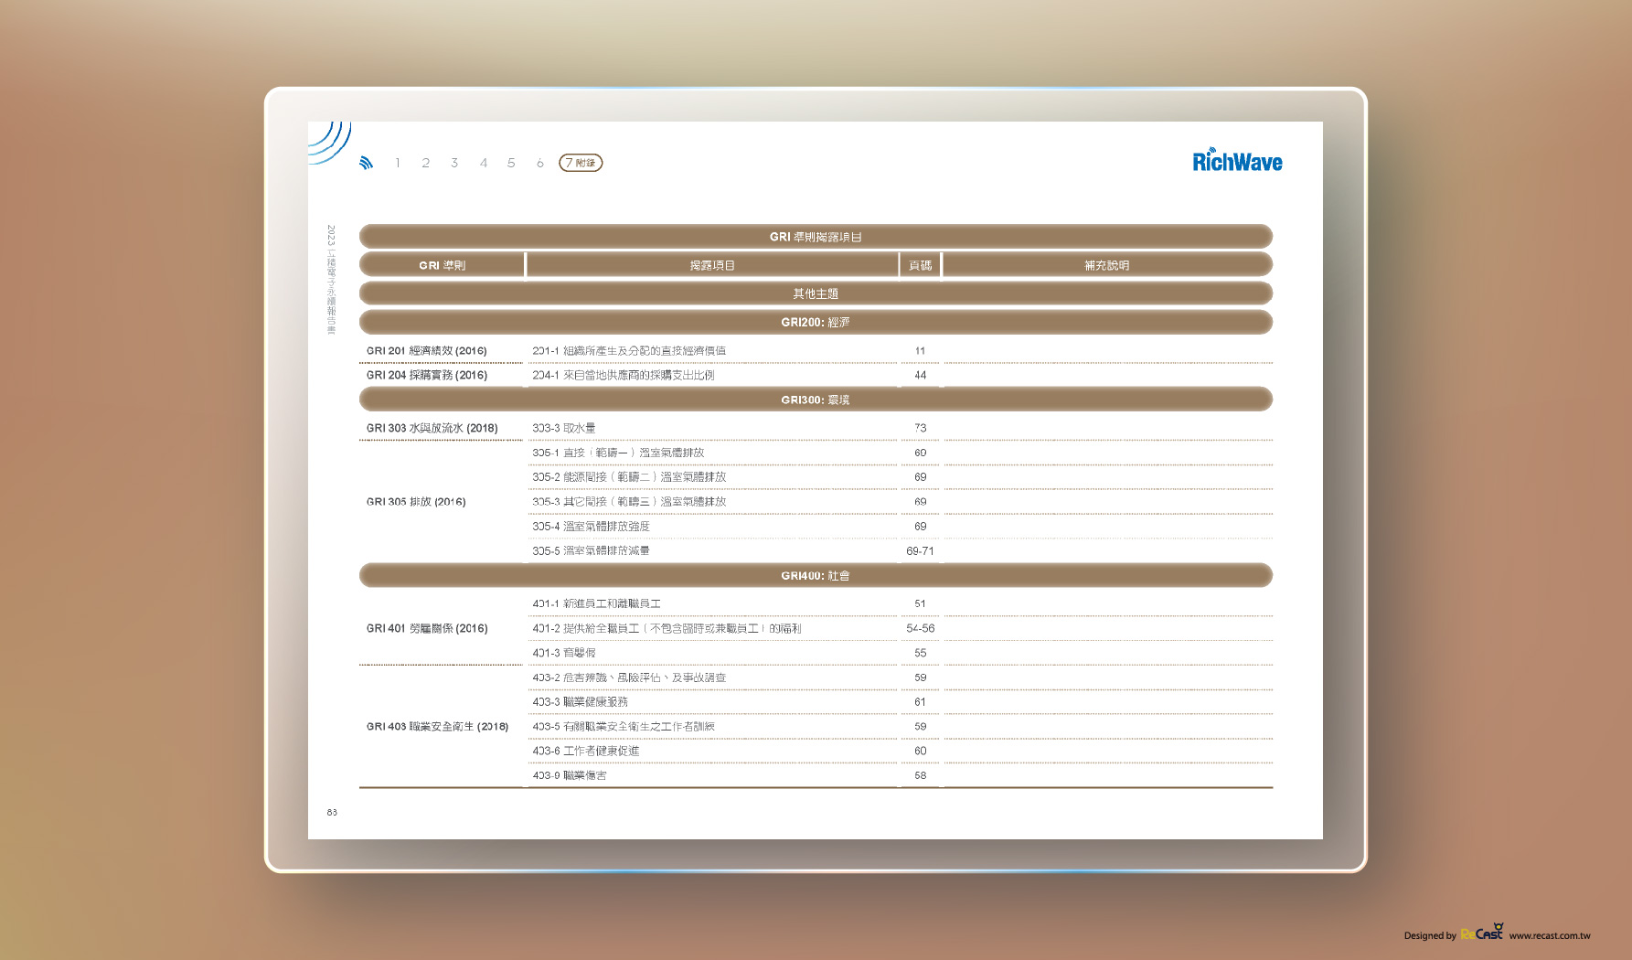The image size is (1632, 960).
Task: Click page range 54-56 for 401-2
Action: point(920,628)
